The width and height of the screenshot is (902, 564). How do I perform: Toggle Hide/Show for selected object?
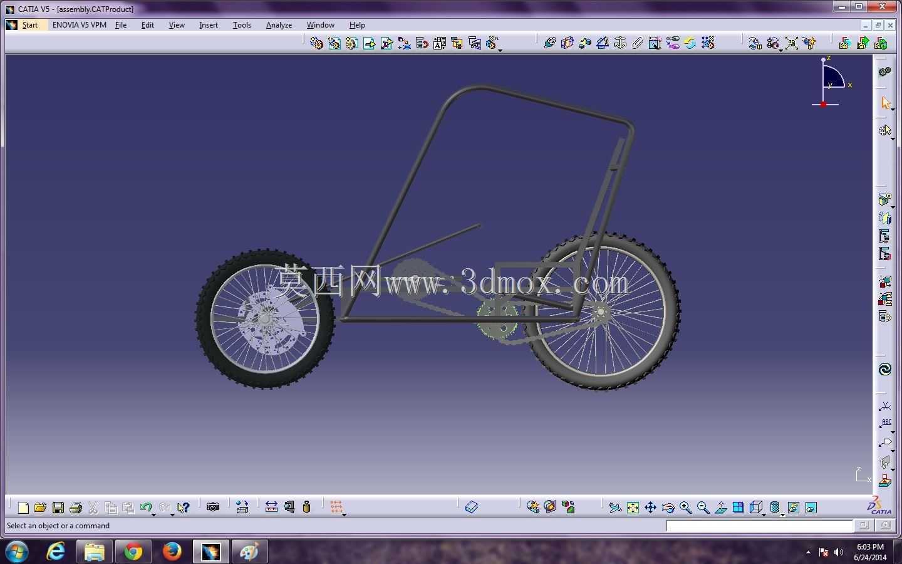tap(793, 507)
